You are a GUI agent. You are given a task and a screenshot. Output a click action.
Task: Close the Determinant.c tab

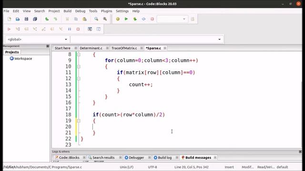pos(107,48)
